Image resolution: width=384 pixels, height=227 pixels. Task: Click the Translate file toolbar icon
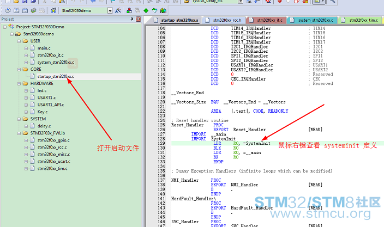pyautogui.click(x=8, y=10)
